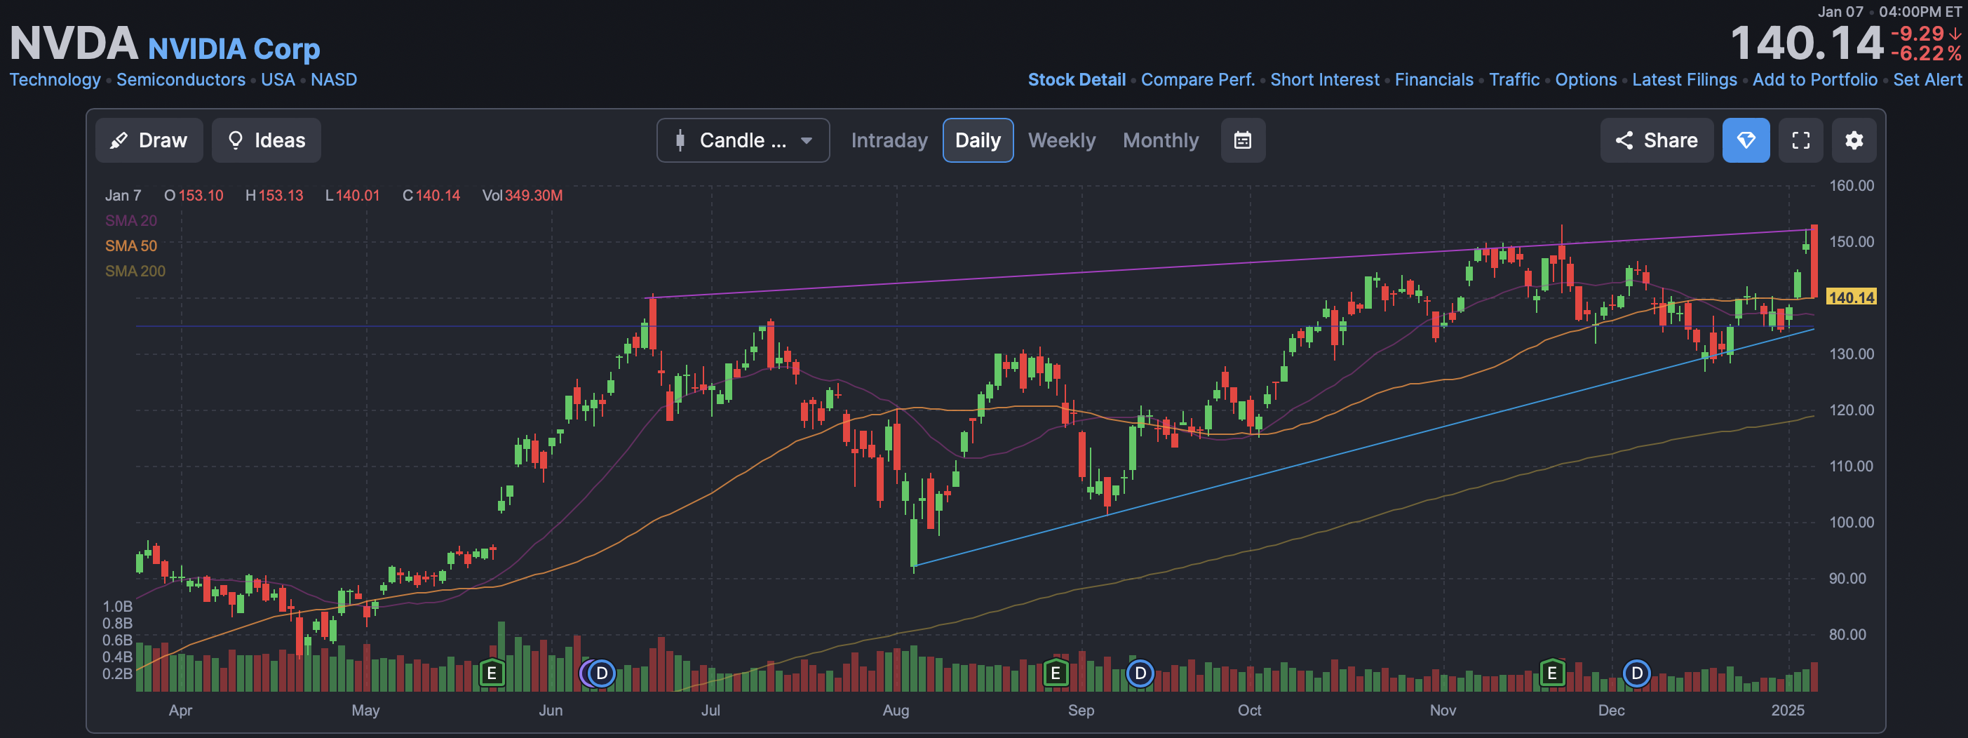Expand the Candle chart type dropdown
This screenshot has width=1968, height=738.
pos(743,140)
